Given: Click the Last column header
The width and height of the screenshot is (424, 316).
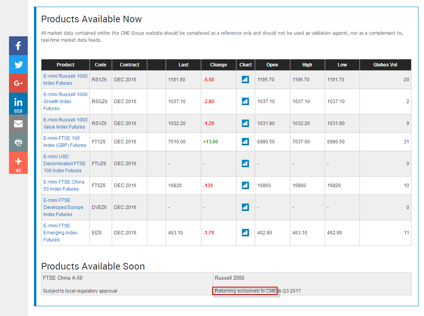Looking at the screenshot, I should click(x=183, y=65).
